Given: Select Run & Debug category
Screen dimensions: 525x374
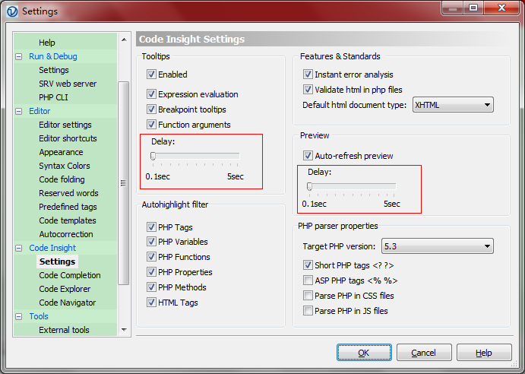Looking at the screenshot, I should click(53, 56).
